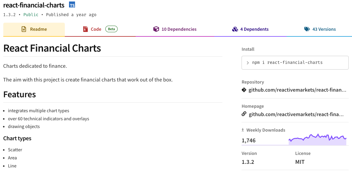
Task: Click the homepage chain link icon
Action: [x=244, y=114]
